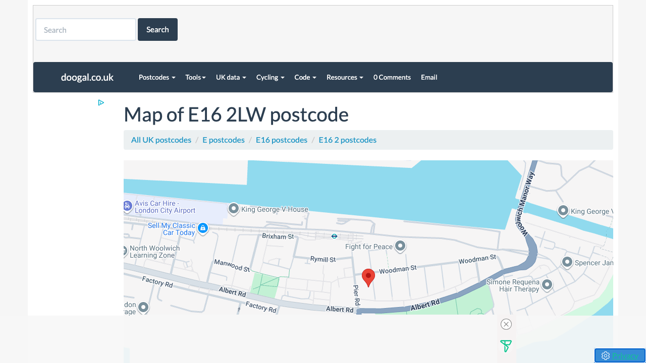Click the Search button
The width and height of the screenshot is (646, 363).
click(x=157, y=29)
